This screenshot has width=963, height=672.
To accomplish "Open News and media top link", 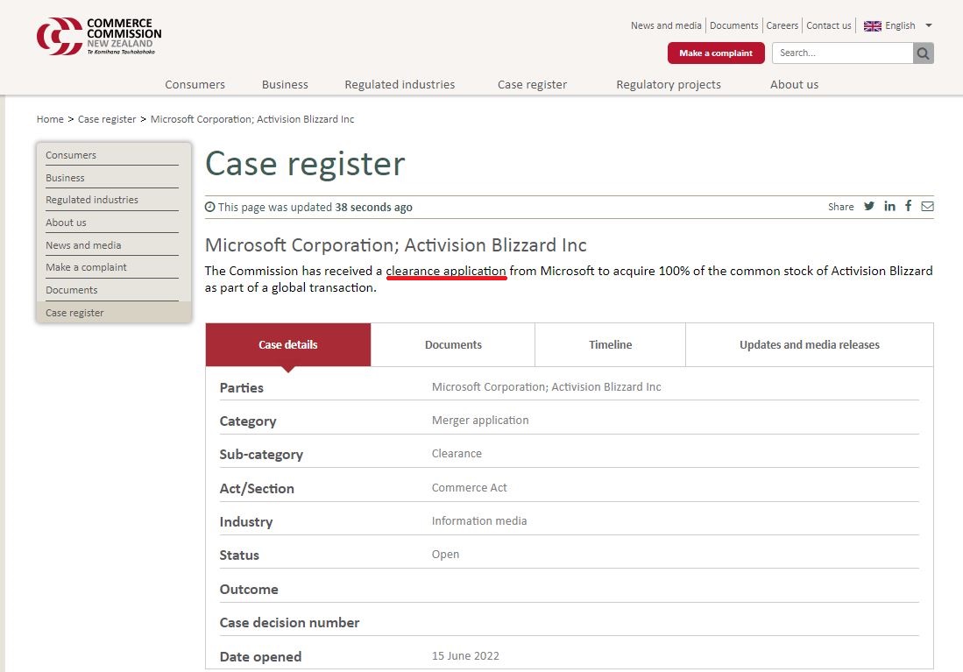I will [666, 25].
